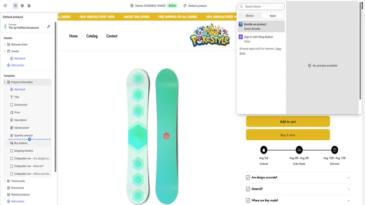Select Sign in with Shop Button block

261,39
